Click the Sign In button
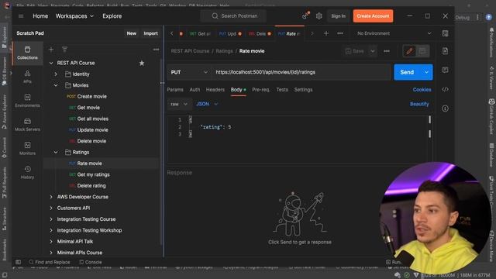 pyautogui.click(x=338, y=16)
